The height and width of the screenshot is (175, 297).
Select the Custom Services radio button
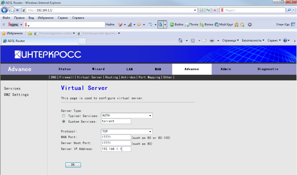64,122
